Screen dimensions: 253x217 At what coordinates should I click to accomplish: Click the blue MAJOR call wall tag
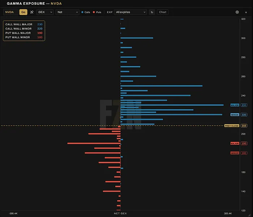point(235,105)
